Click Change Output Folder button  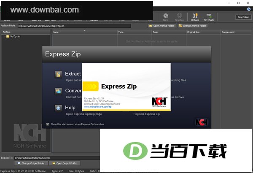point(31,163)
